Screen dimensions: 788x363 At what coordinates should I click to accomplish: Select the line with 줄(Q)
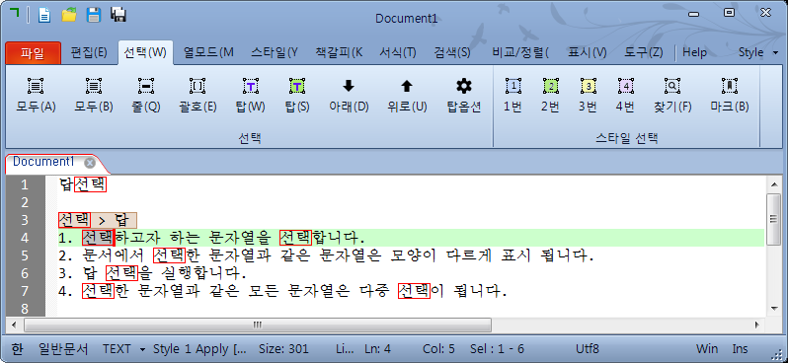coord(146,95)
